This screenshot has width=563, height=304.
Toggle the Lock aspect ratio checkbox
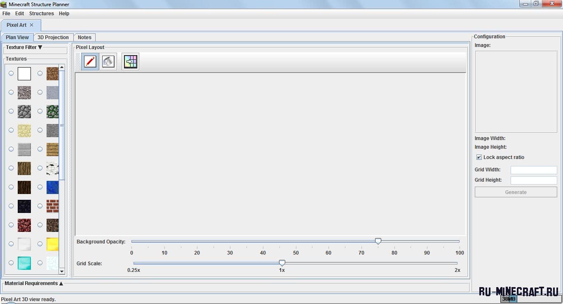479,157
